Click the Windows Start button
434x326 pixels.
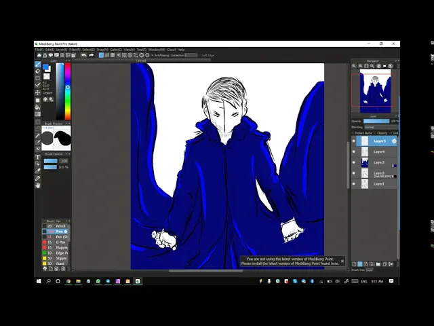pyautogui.click(x=39, y=281)
